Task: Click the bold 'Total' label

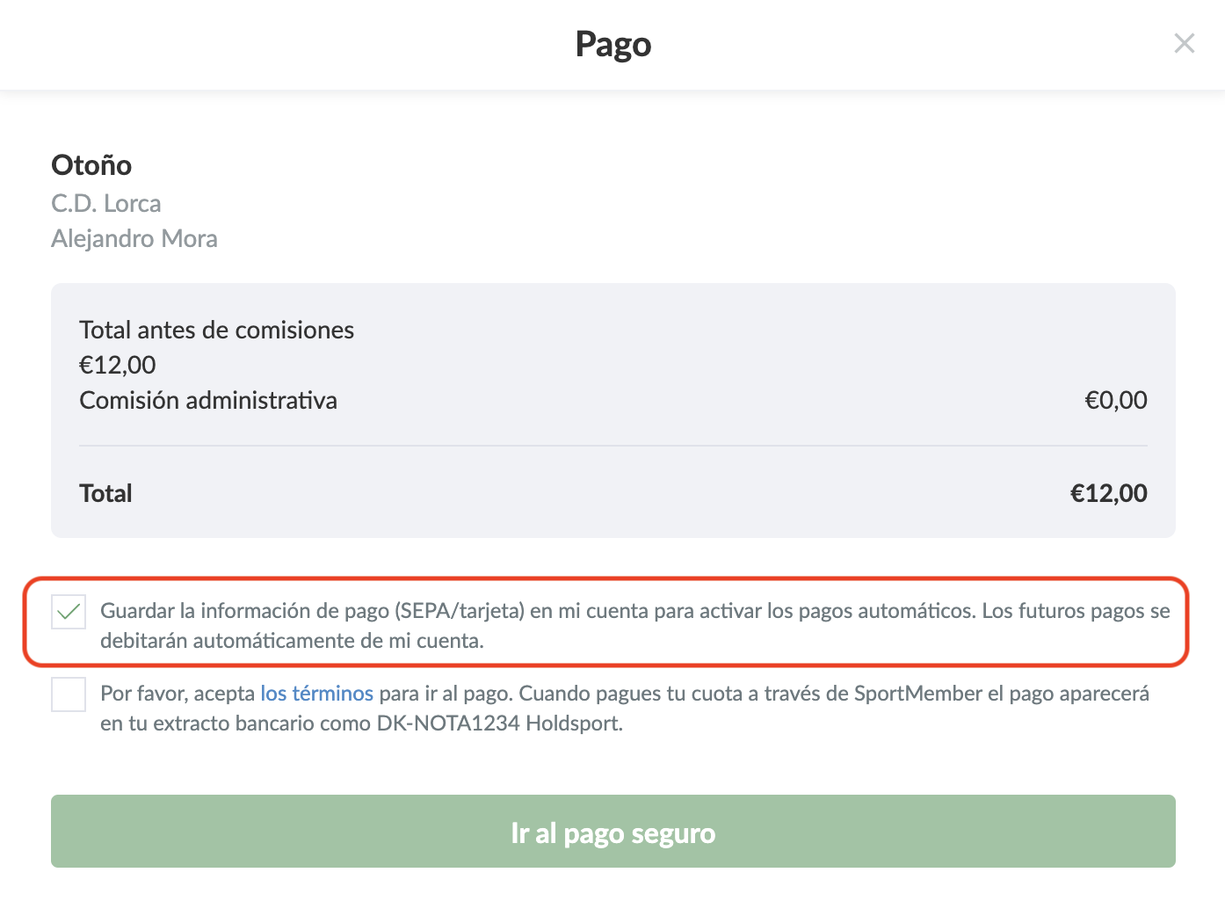Action: [x=105, y=493]
